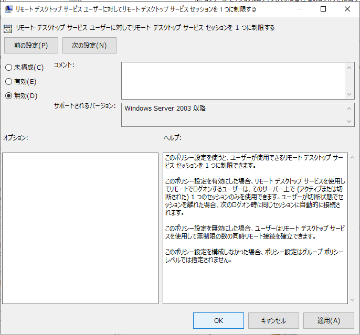Go to previous setting with 前の設定(P)

(31, 46)
